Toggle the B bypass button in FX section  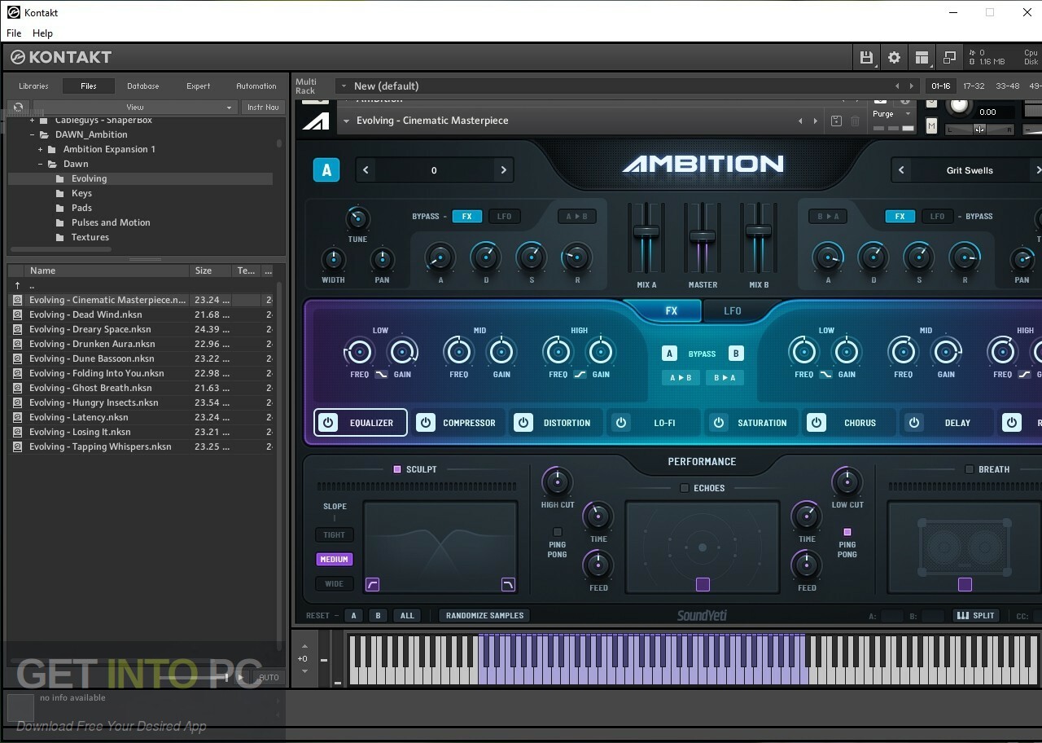click(x=736, y=354)
